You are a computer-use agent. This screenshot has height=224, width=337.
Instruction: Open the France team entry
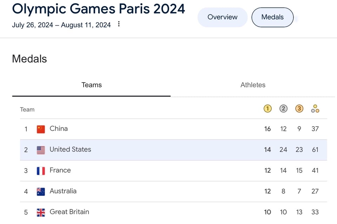(60, 170)
